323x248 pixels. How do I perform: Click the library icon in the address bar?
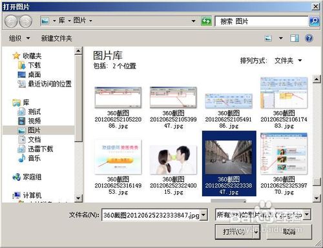click(45, 21)
